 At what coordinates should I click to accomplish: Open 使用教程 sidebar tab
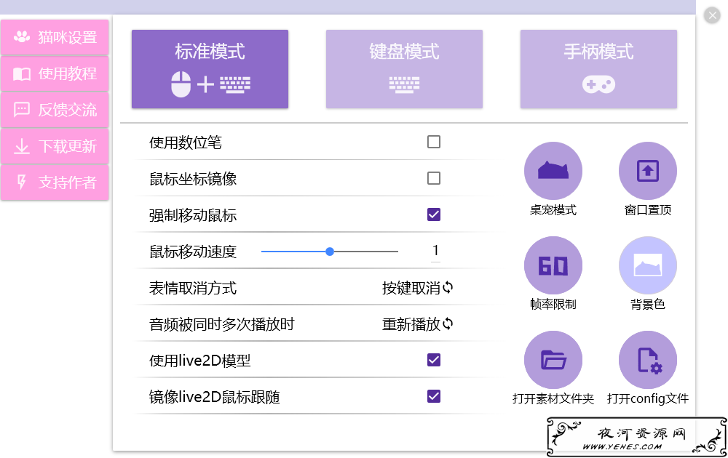(55, 73)
